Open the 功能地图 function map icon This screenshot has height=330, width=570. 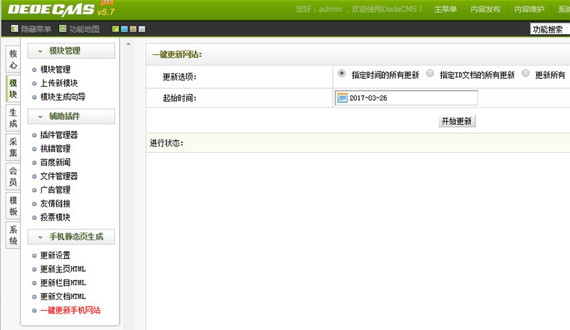click(x=63, y=29)
